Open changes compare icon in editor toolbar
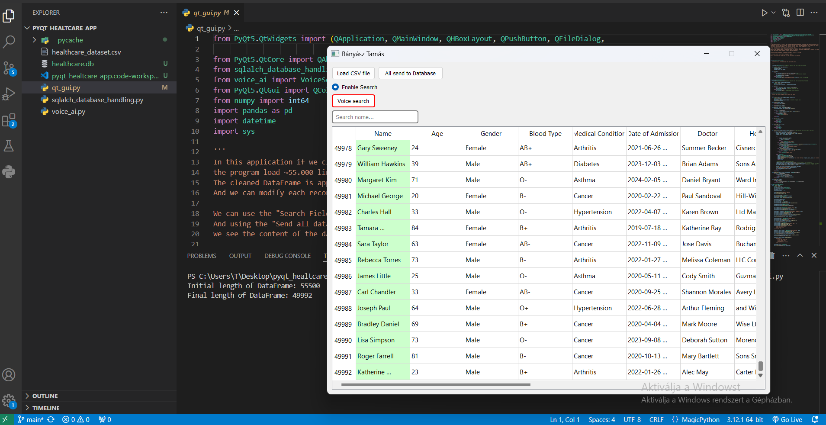Viewport: 826px width, 425px height. (x=786, y=13)
